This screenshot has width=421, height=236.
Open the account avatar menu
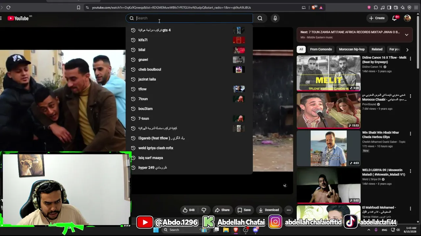coord(407,18)
